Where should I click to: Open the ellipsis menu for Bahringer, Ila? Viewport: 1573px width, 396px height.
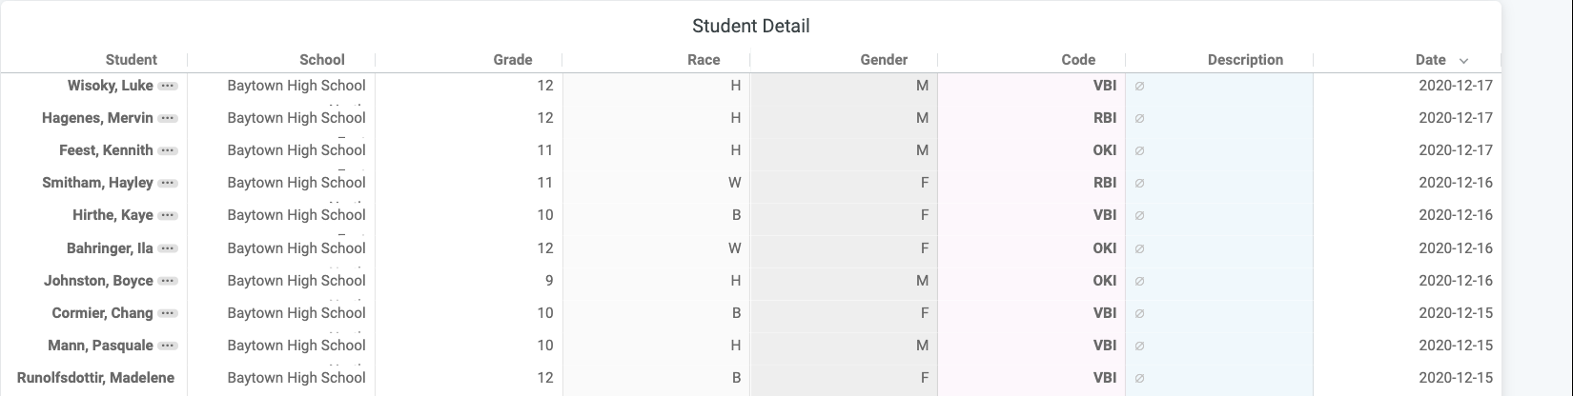coord(168,248)
